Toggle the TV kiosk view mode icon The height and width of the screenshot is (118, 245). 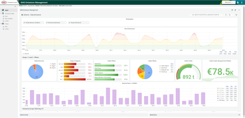pyautogui.click(x=236, y=15)
